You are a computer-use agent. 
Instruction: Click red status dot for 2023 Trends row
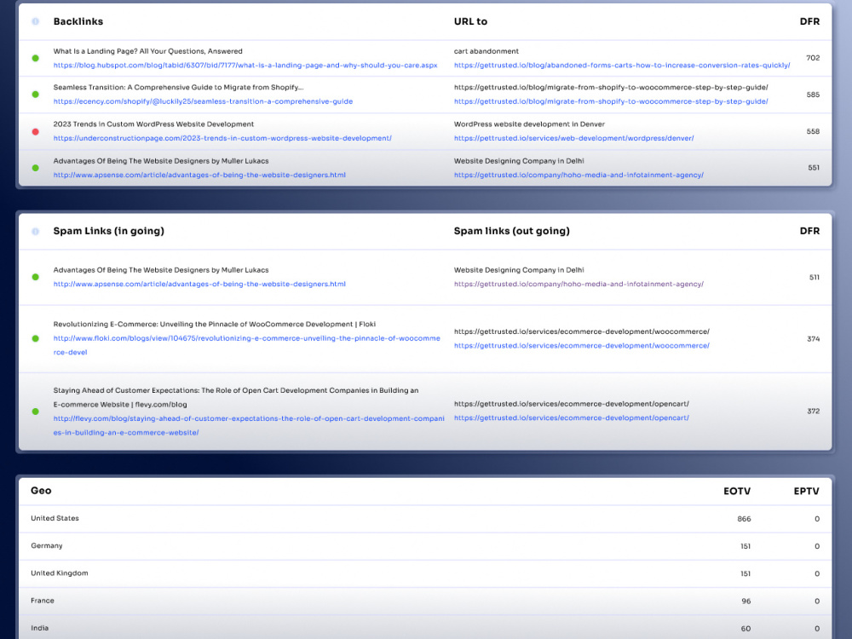pos(35,131)
